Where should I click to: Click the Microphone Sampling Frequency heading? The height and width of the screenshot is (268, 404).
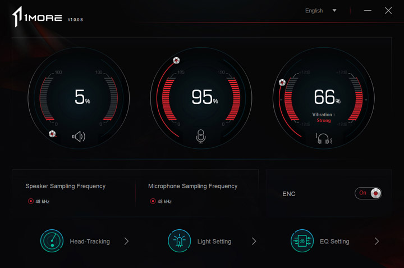(192, 186)
